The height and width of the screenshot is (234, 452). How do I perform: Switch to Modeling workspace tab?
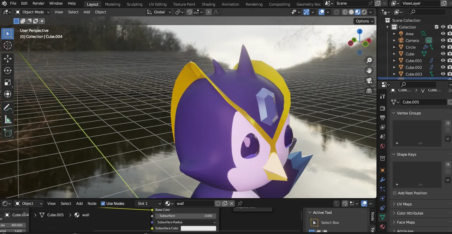[113, 4]
